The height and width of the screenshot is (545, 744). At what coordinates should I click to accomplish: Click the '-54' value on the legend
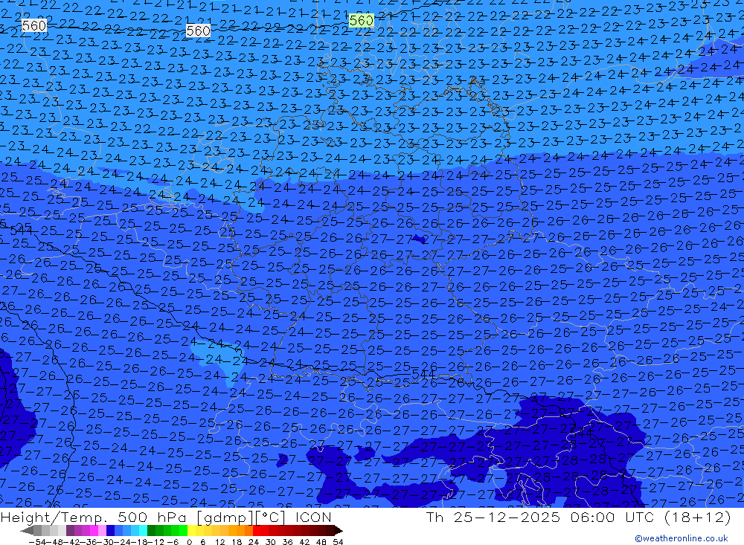coord(37,542)
